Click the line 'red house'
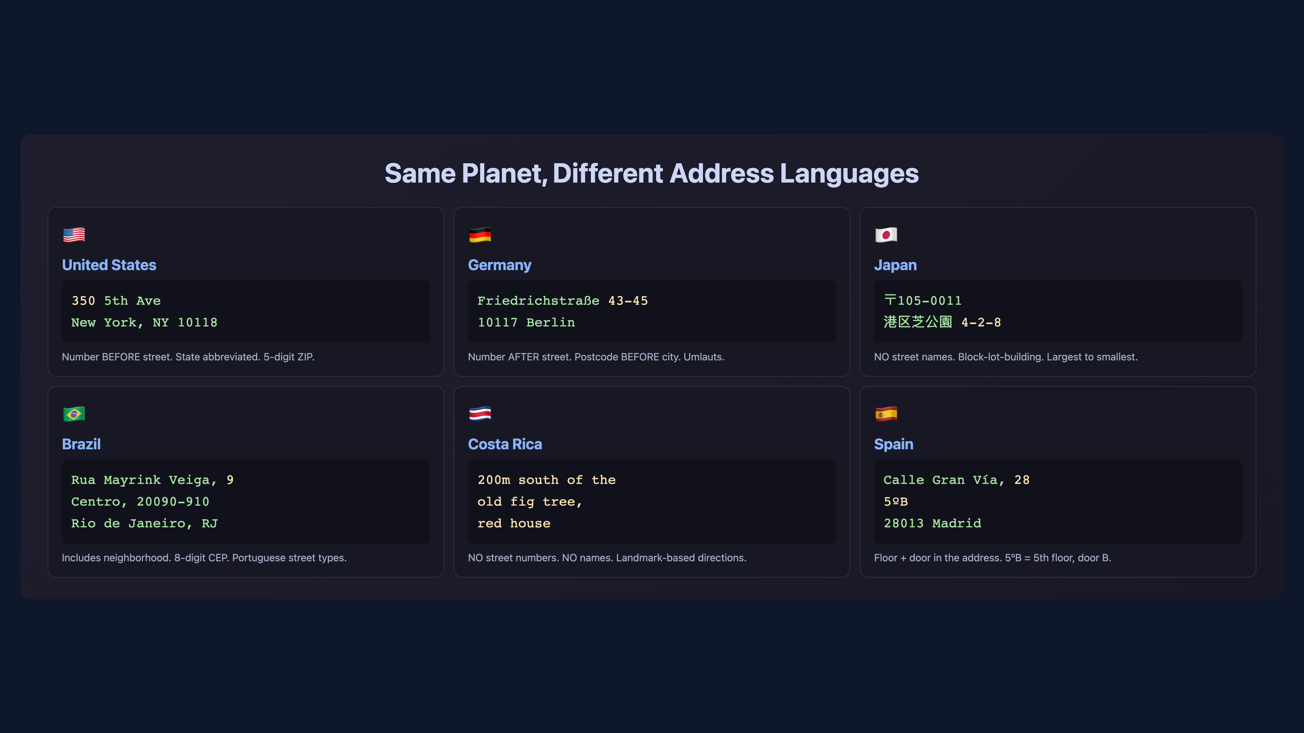 514,524
